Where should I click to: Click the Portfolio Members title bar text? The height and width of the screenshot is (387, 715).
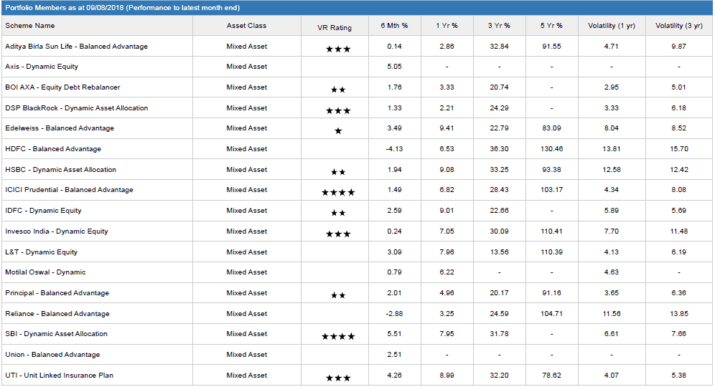123,8
